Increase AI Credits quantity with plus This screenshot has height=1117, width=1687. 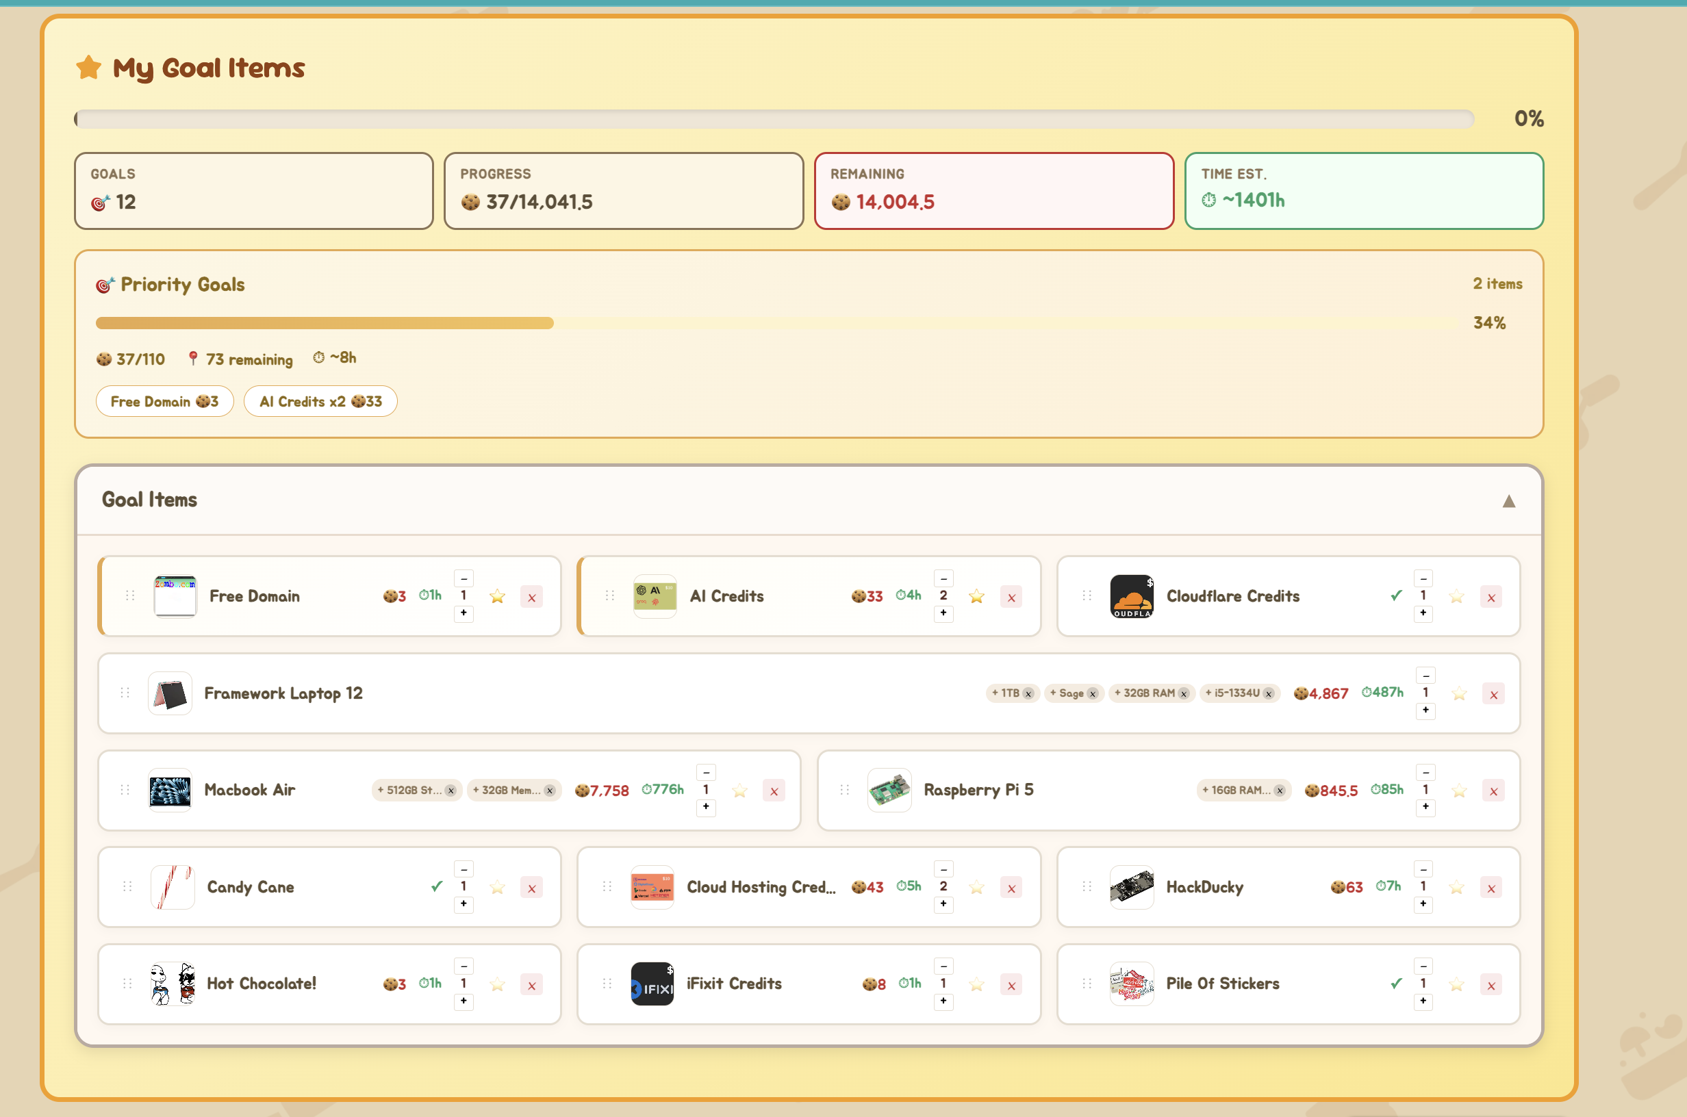tap(943, 613)
